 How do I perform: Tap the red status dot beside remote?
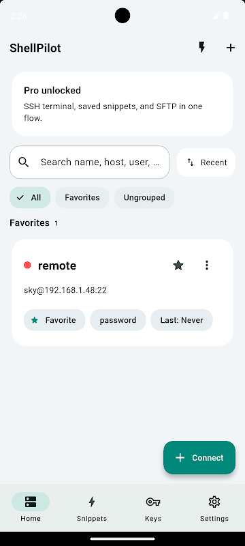27,265
